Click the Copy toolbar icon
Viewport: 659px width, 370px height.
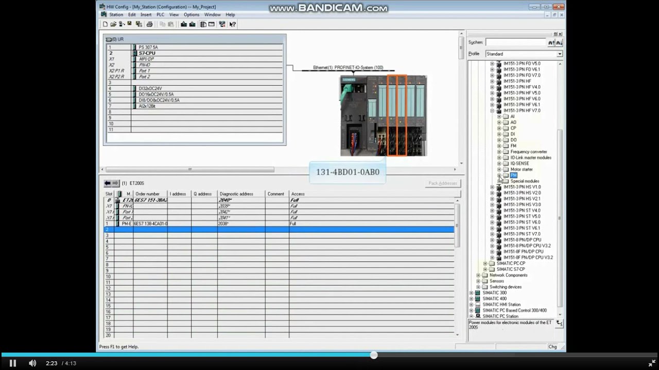click(163, 24)
